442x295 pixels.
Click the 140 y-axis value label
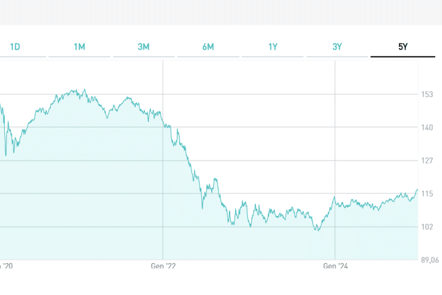pos(427,128)
